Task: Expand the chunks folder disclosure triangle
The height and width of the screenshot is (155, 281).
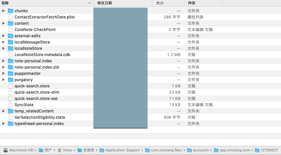Action: coord(3,11)
